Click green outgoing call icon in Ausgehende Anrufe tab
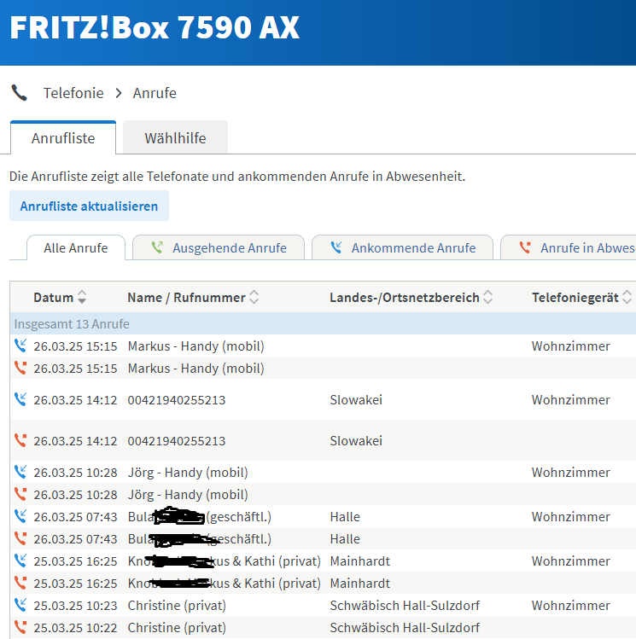 pyautogui.click(x=157, y=247)
